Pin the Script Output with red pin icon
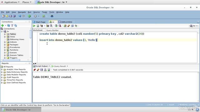 click(x=34, y=70)
